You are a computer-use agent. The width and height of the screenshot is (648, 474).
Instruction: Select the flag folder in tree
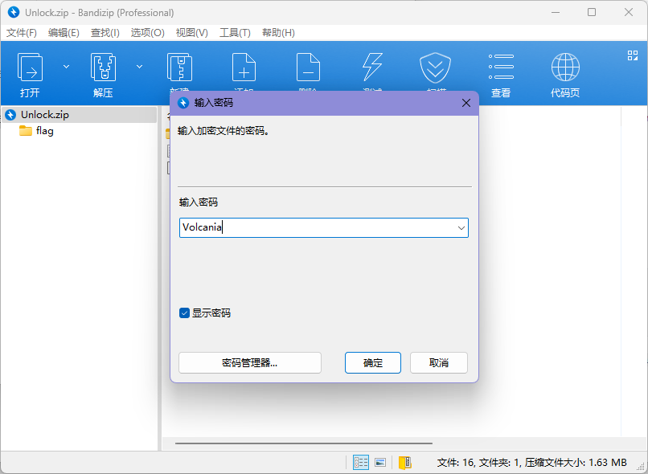(x=45, y=131)
